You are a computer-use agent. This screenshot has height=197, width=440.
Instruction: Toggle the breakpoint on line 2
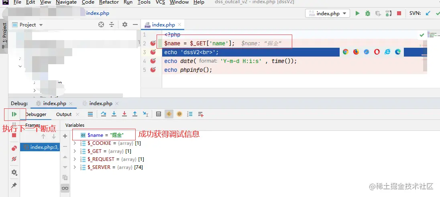click(153, 43)
